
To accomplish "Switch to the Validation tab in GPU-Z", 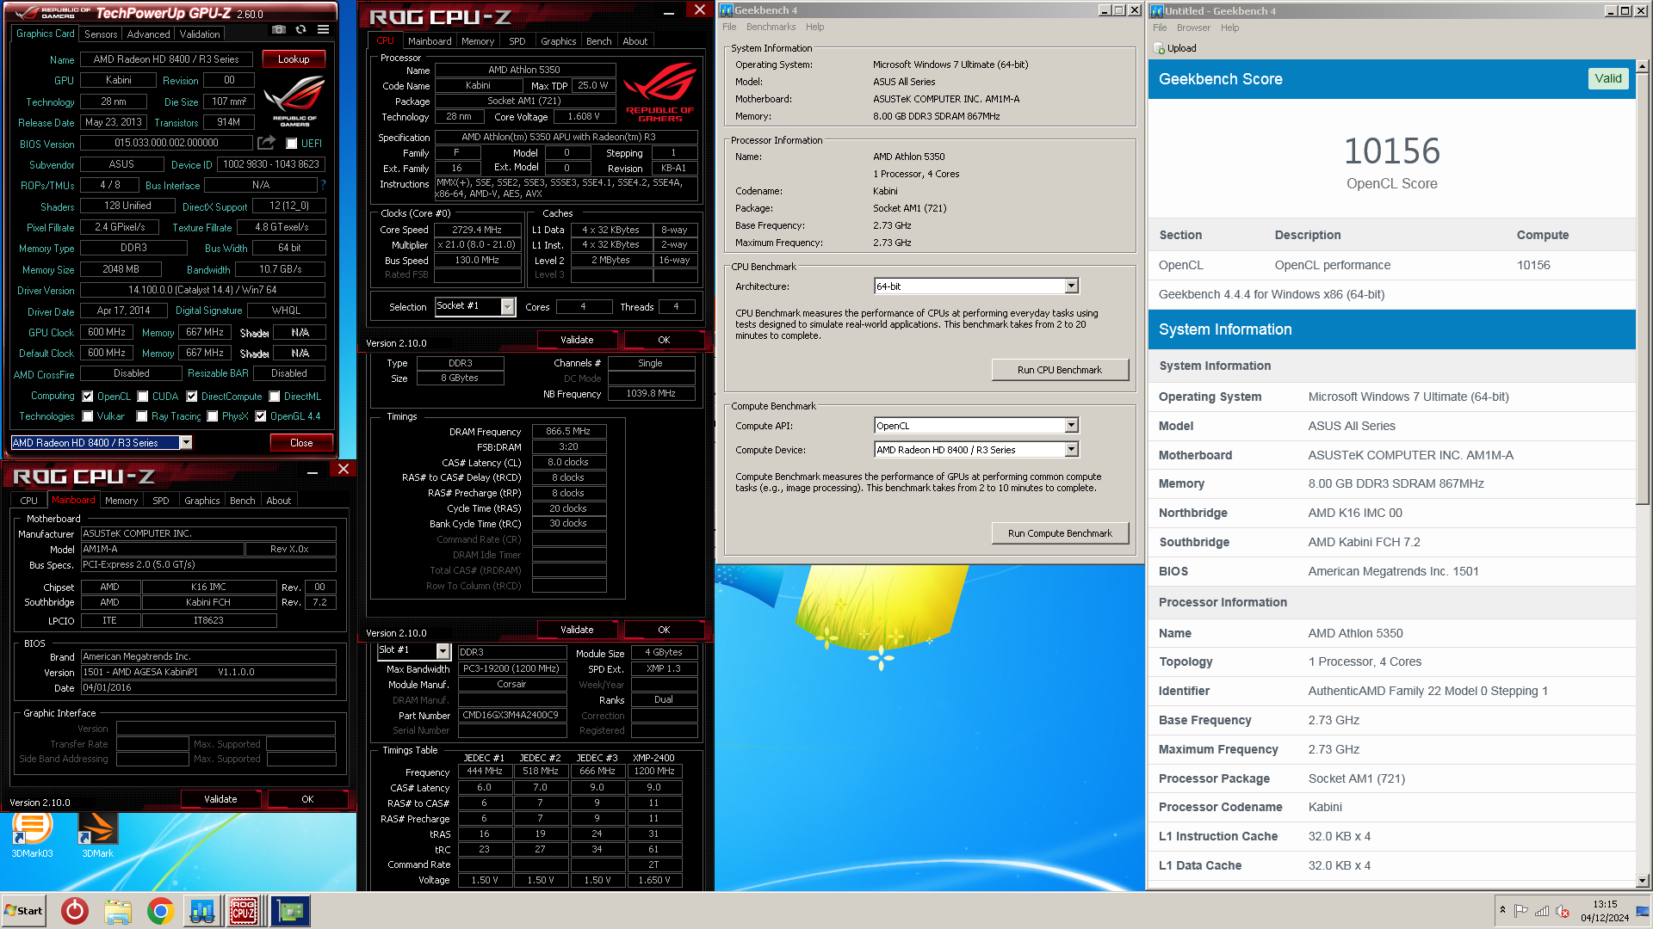I will 200,34.
